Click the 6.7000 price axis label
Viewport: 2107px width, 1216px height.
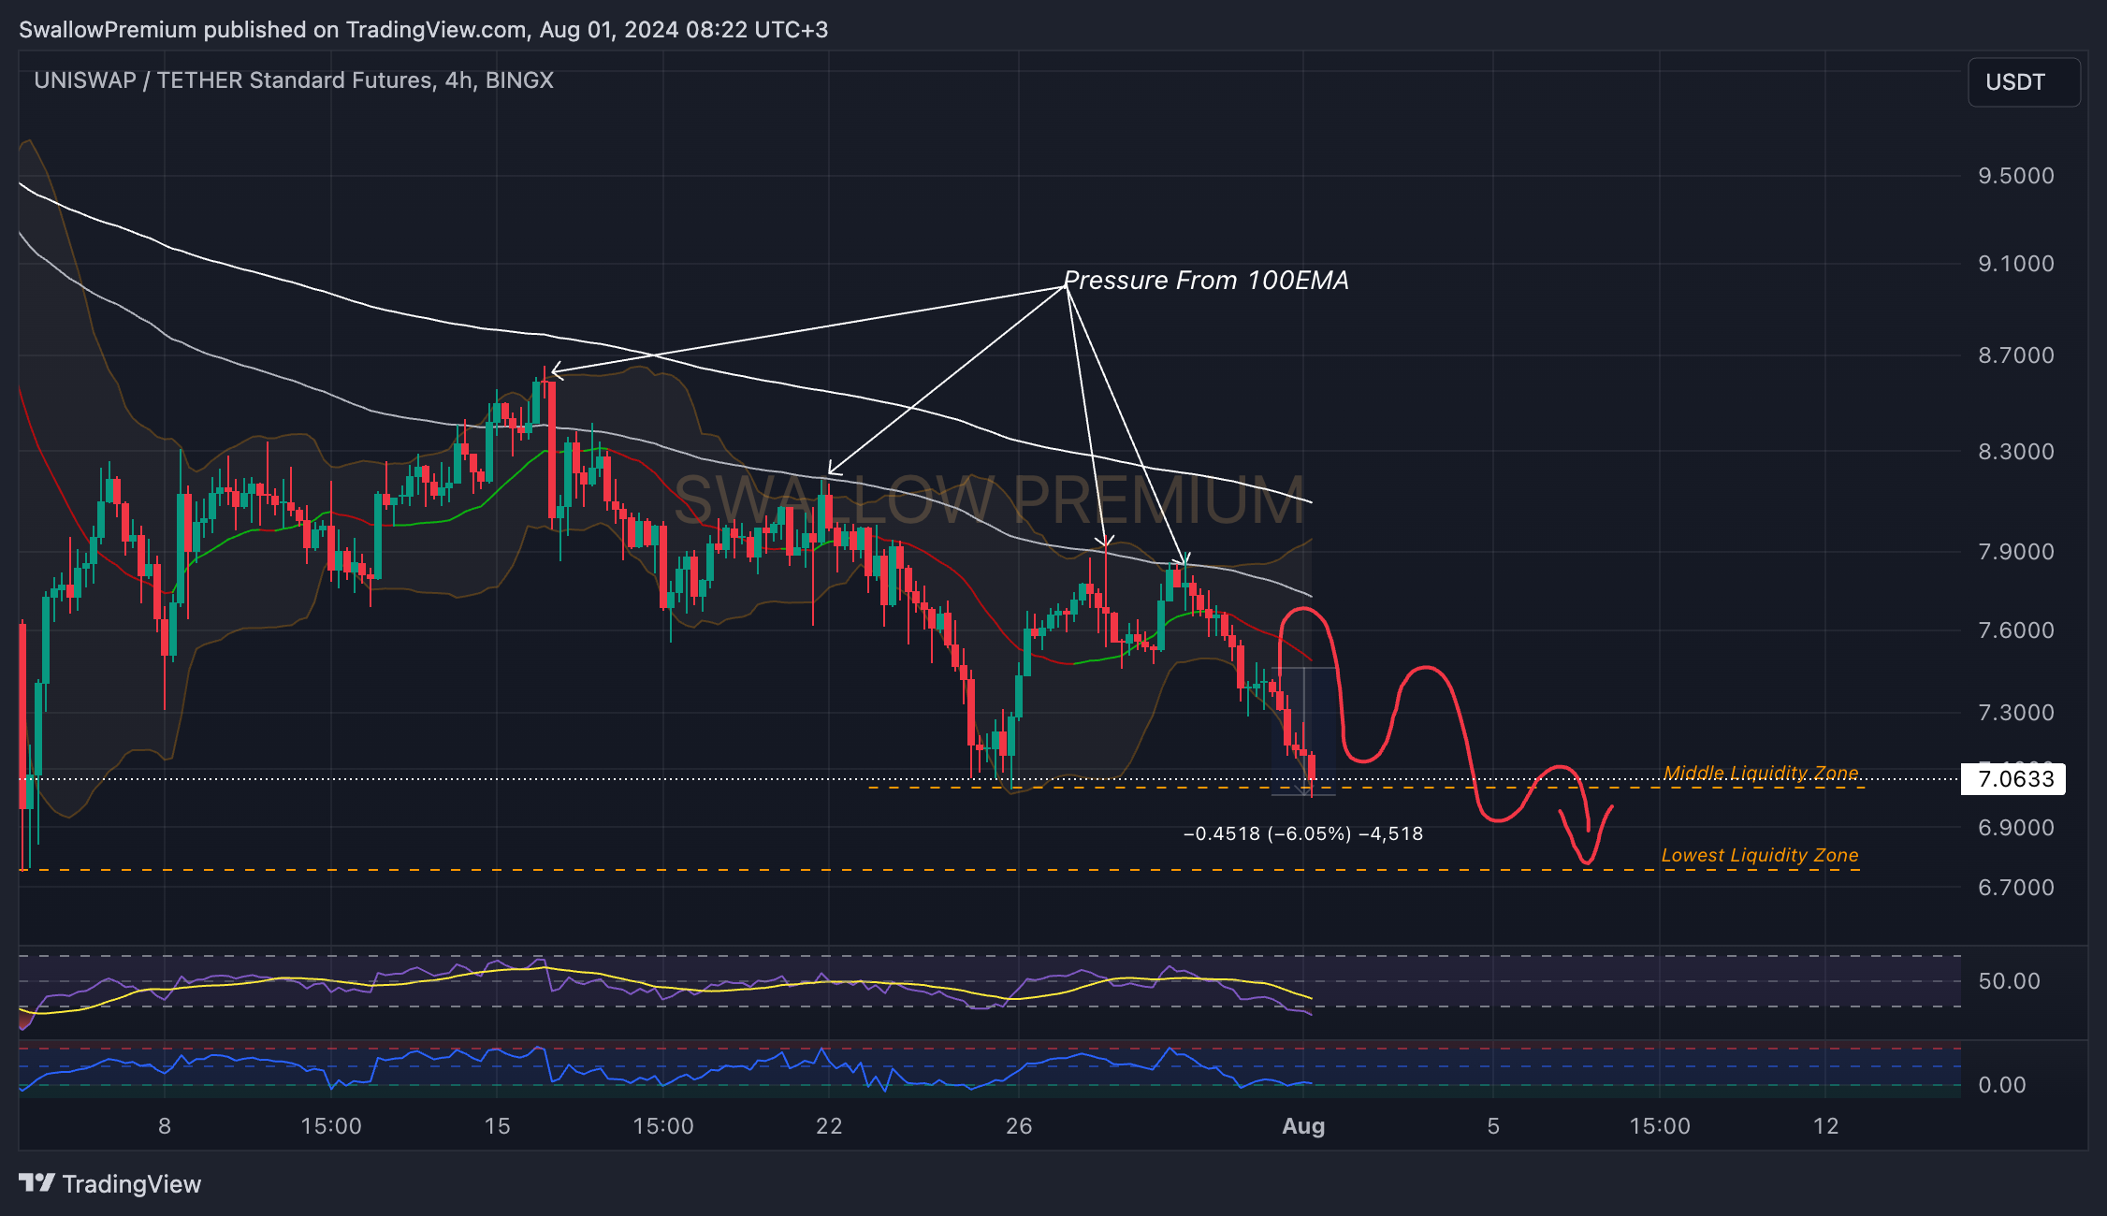pyautogui.click(x=2016, y=888)
